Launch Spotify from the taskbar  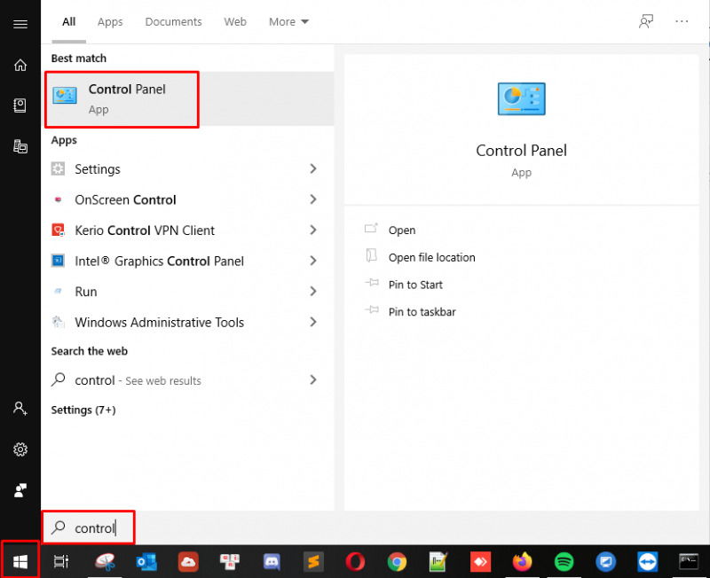pyautogui.click(x=564, y=562)
